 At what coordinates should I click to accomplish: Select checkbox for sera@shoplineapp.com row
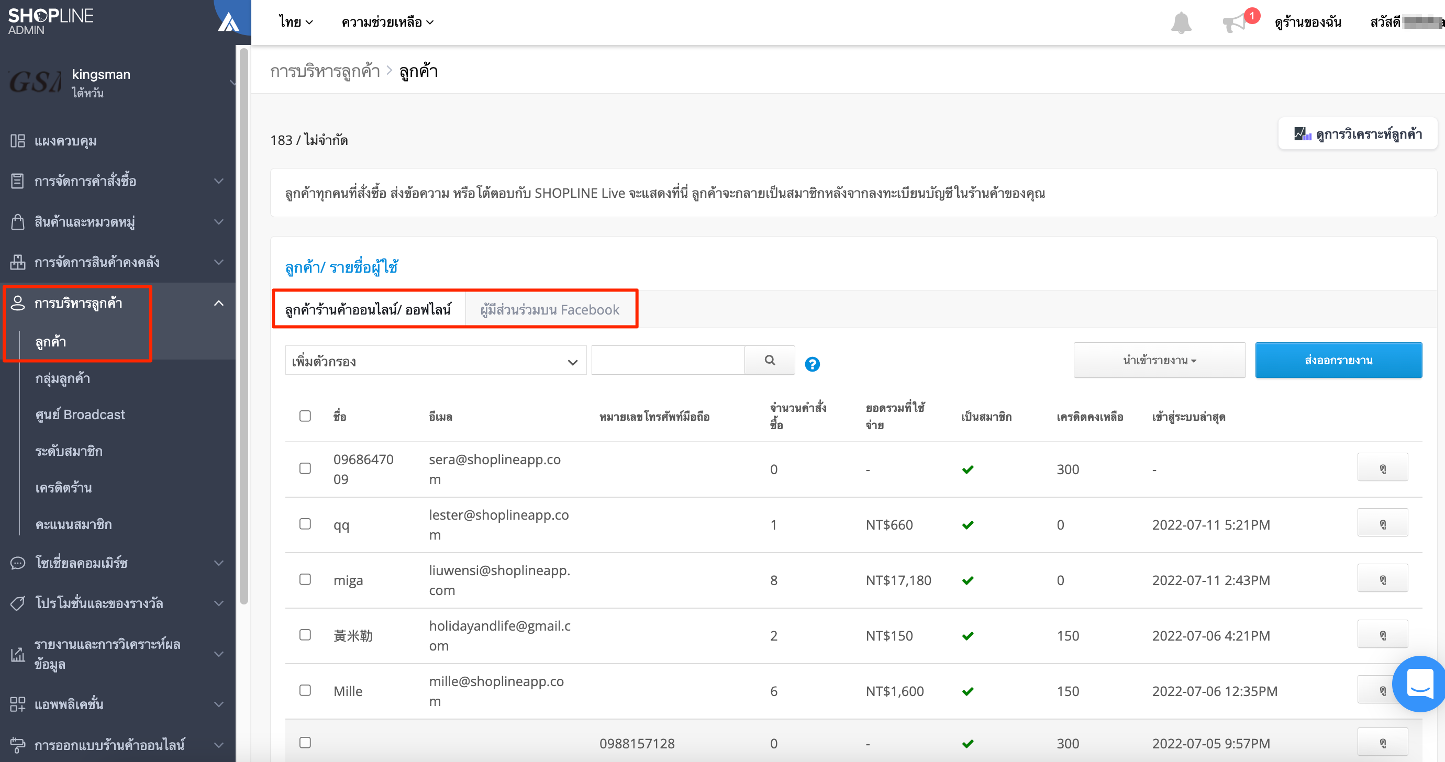(305, 468)
